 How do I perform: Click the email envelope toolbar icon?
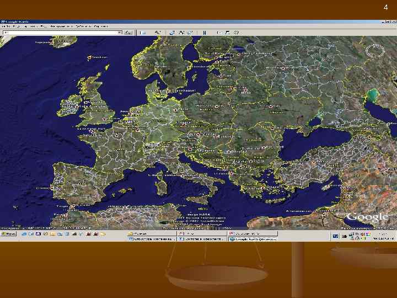point(219,33)
